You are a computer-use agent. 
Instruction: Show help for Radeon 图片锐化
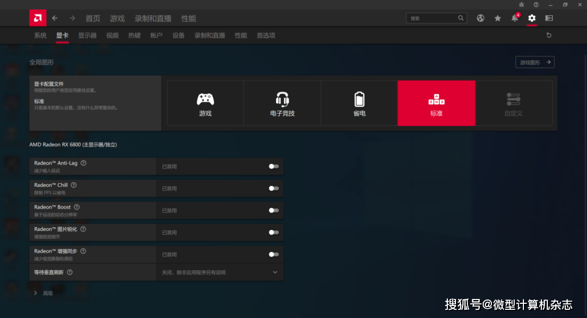click(83, 229)
